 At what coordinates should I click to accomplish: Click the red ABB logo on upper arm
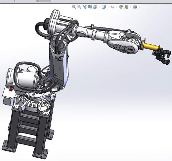[x=130, y=50]
